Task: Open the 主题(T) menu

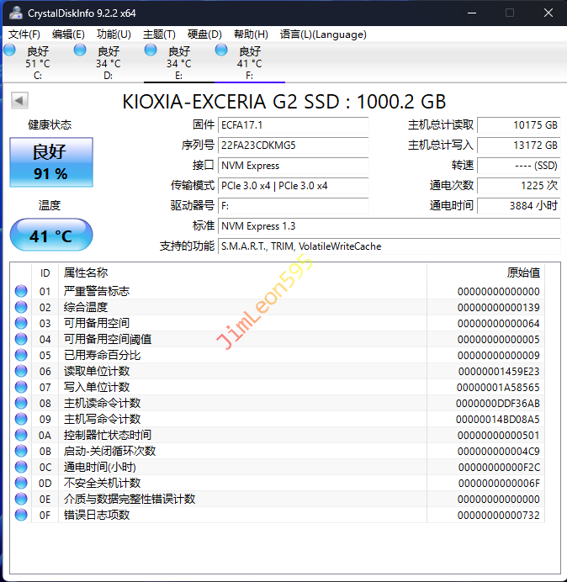Action: (x=159, y=34)
